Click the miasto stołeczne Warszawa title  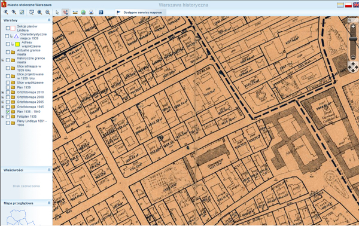click(x=29, y=5)
